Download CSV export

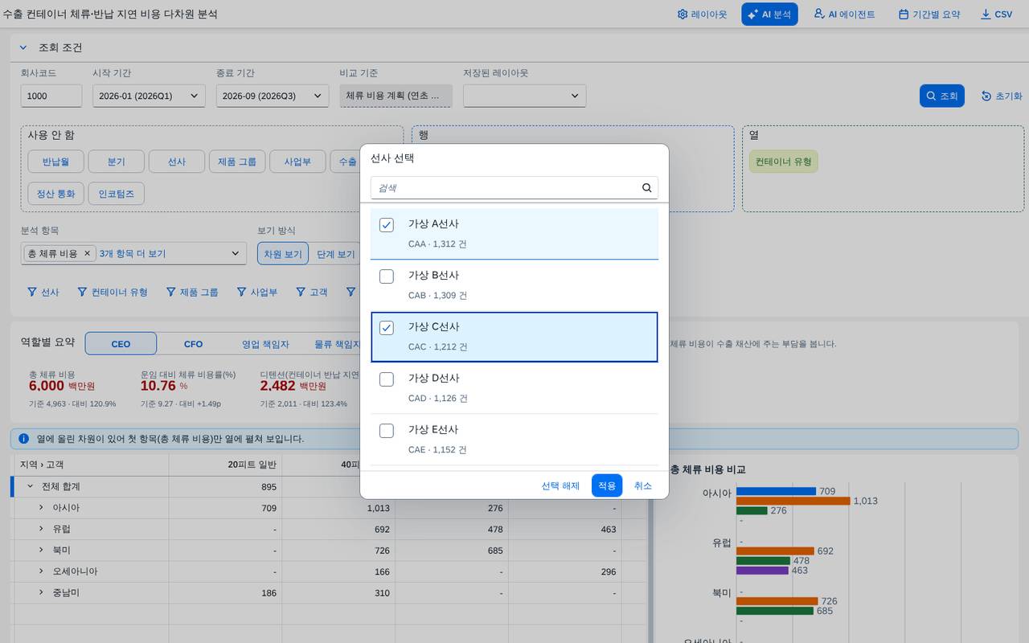(x=997, y=14)
